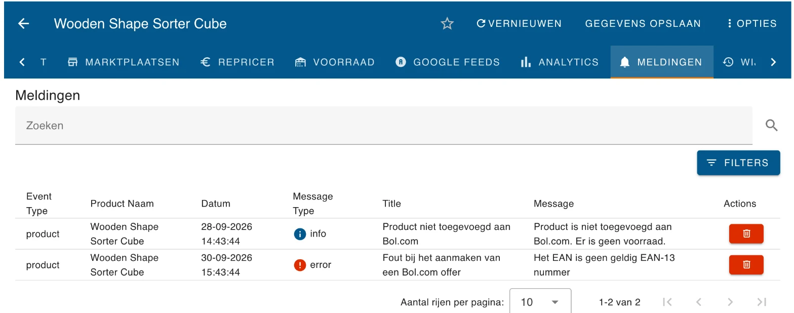Show earlier tabs with left chevron

point(22,62)
